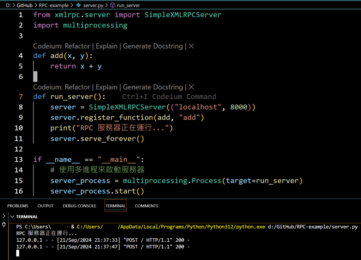
Task: Select the TERMINAL panel tab
Action: pos(116,206)
